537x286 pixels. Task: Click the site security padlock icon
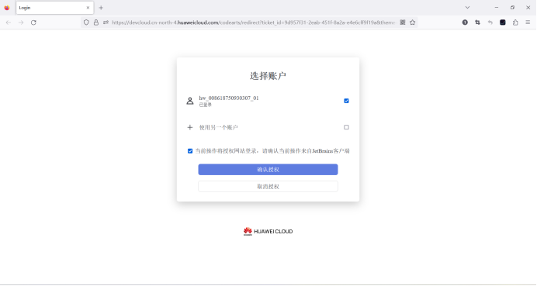point(96,22)
